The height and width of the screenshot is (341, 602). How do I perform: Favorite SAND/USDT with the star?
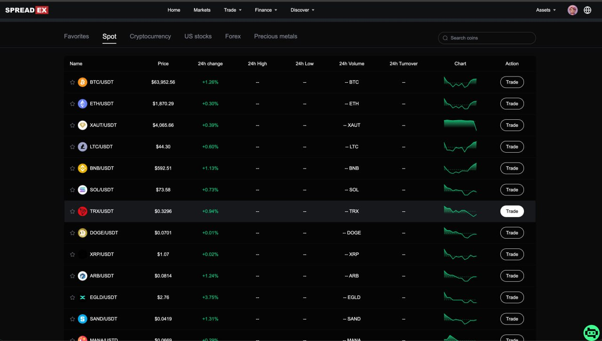point(72,319)
